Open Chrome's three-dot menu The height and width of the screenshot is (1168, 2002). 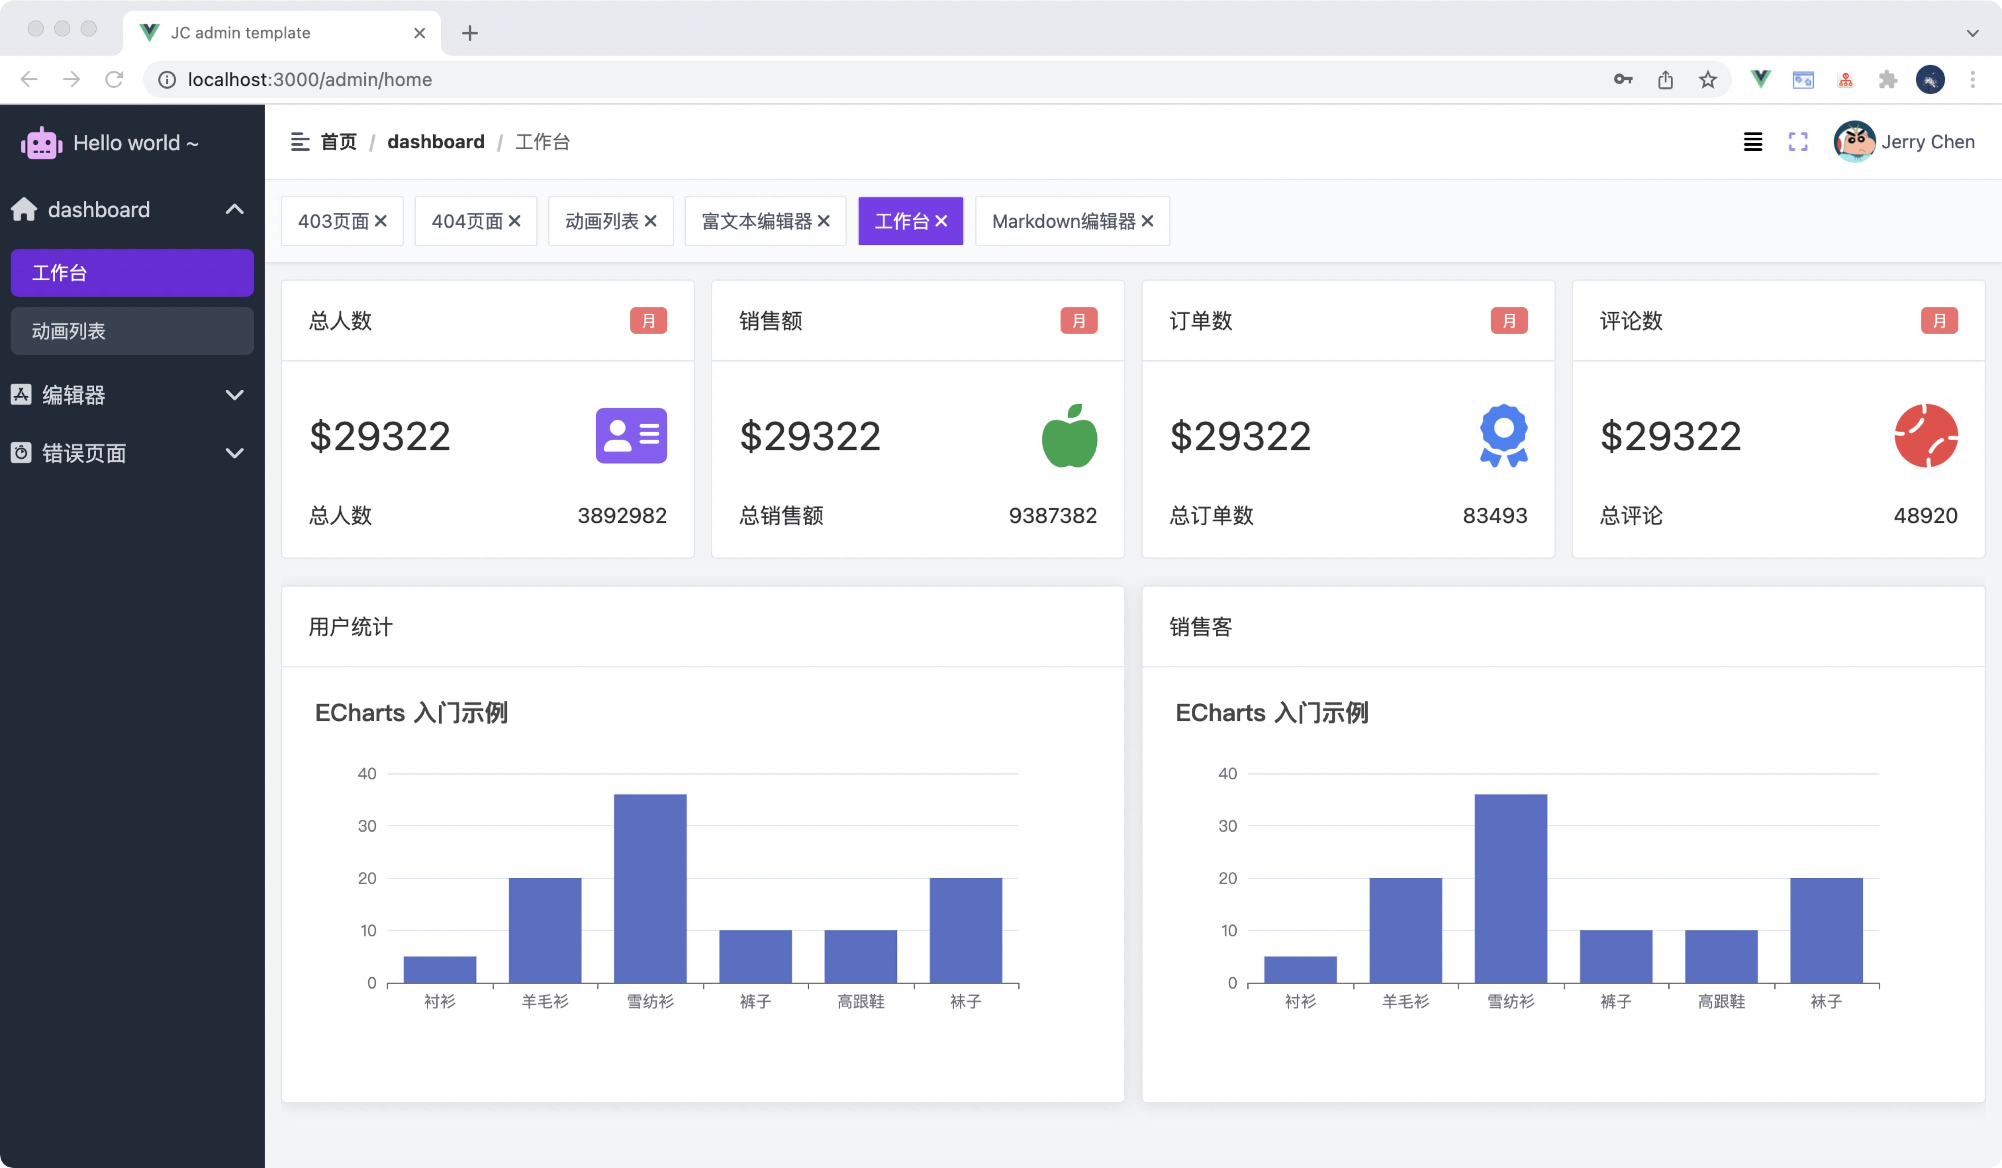click(x=1973, y=79)
